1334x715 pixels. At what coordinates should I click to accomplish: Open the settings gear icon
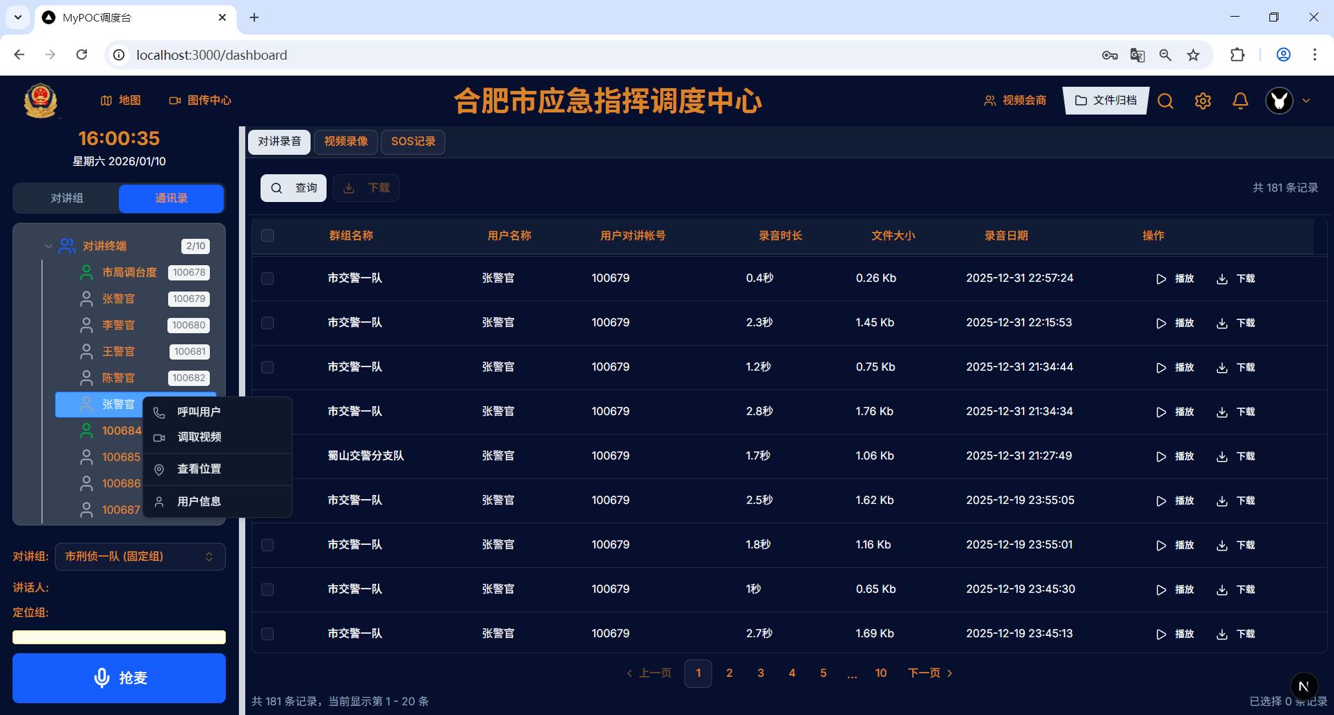tap(1203, 101)
